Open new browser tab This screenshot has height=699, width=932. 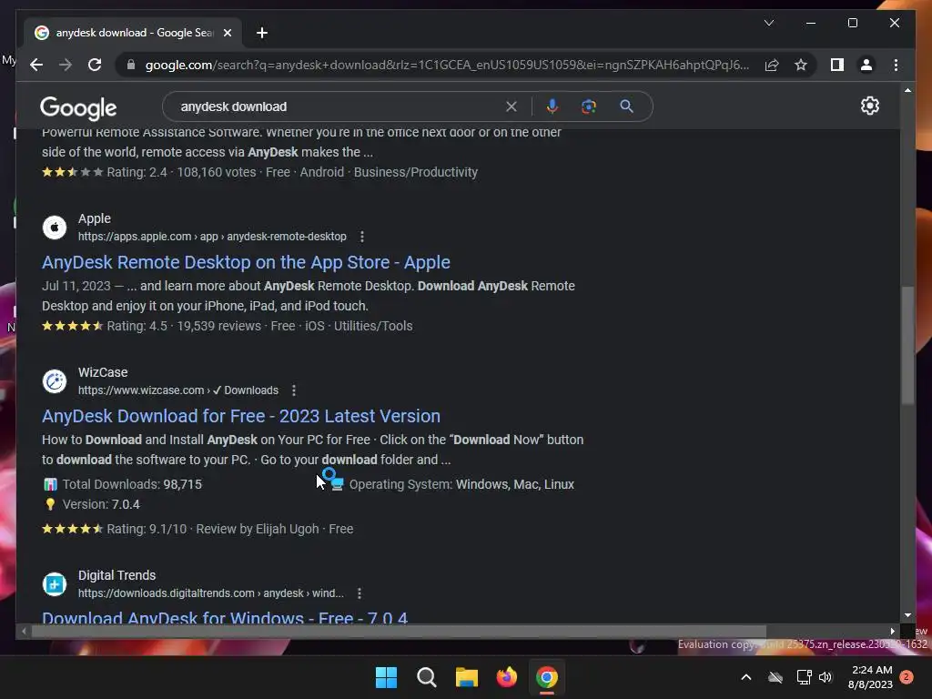[262, 33]
